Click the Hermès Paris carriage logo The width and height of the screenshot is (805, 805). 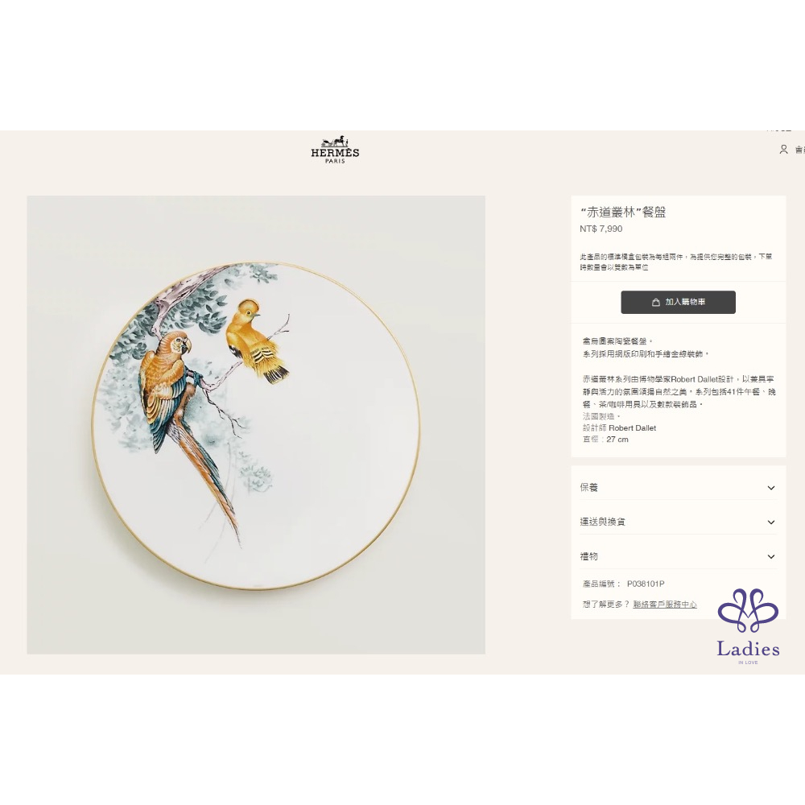pyautogui.click(x=335, y=150)
